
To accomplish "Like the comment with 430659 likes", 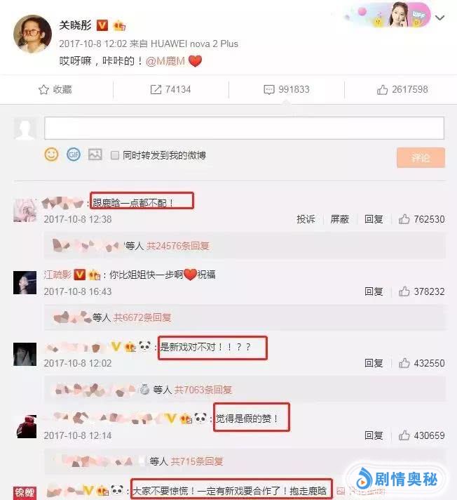I will pyautogui.click(x=422, y=435).
